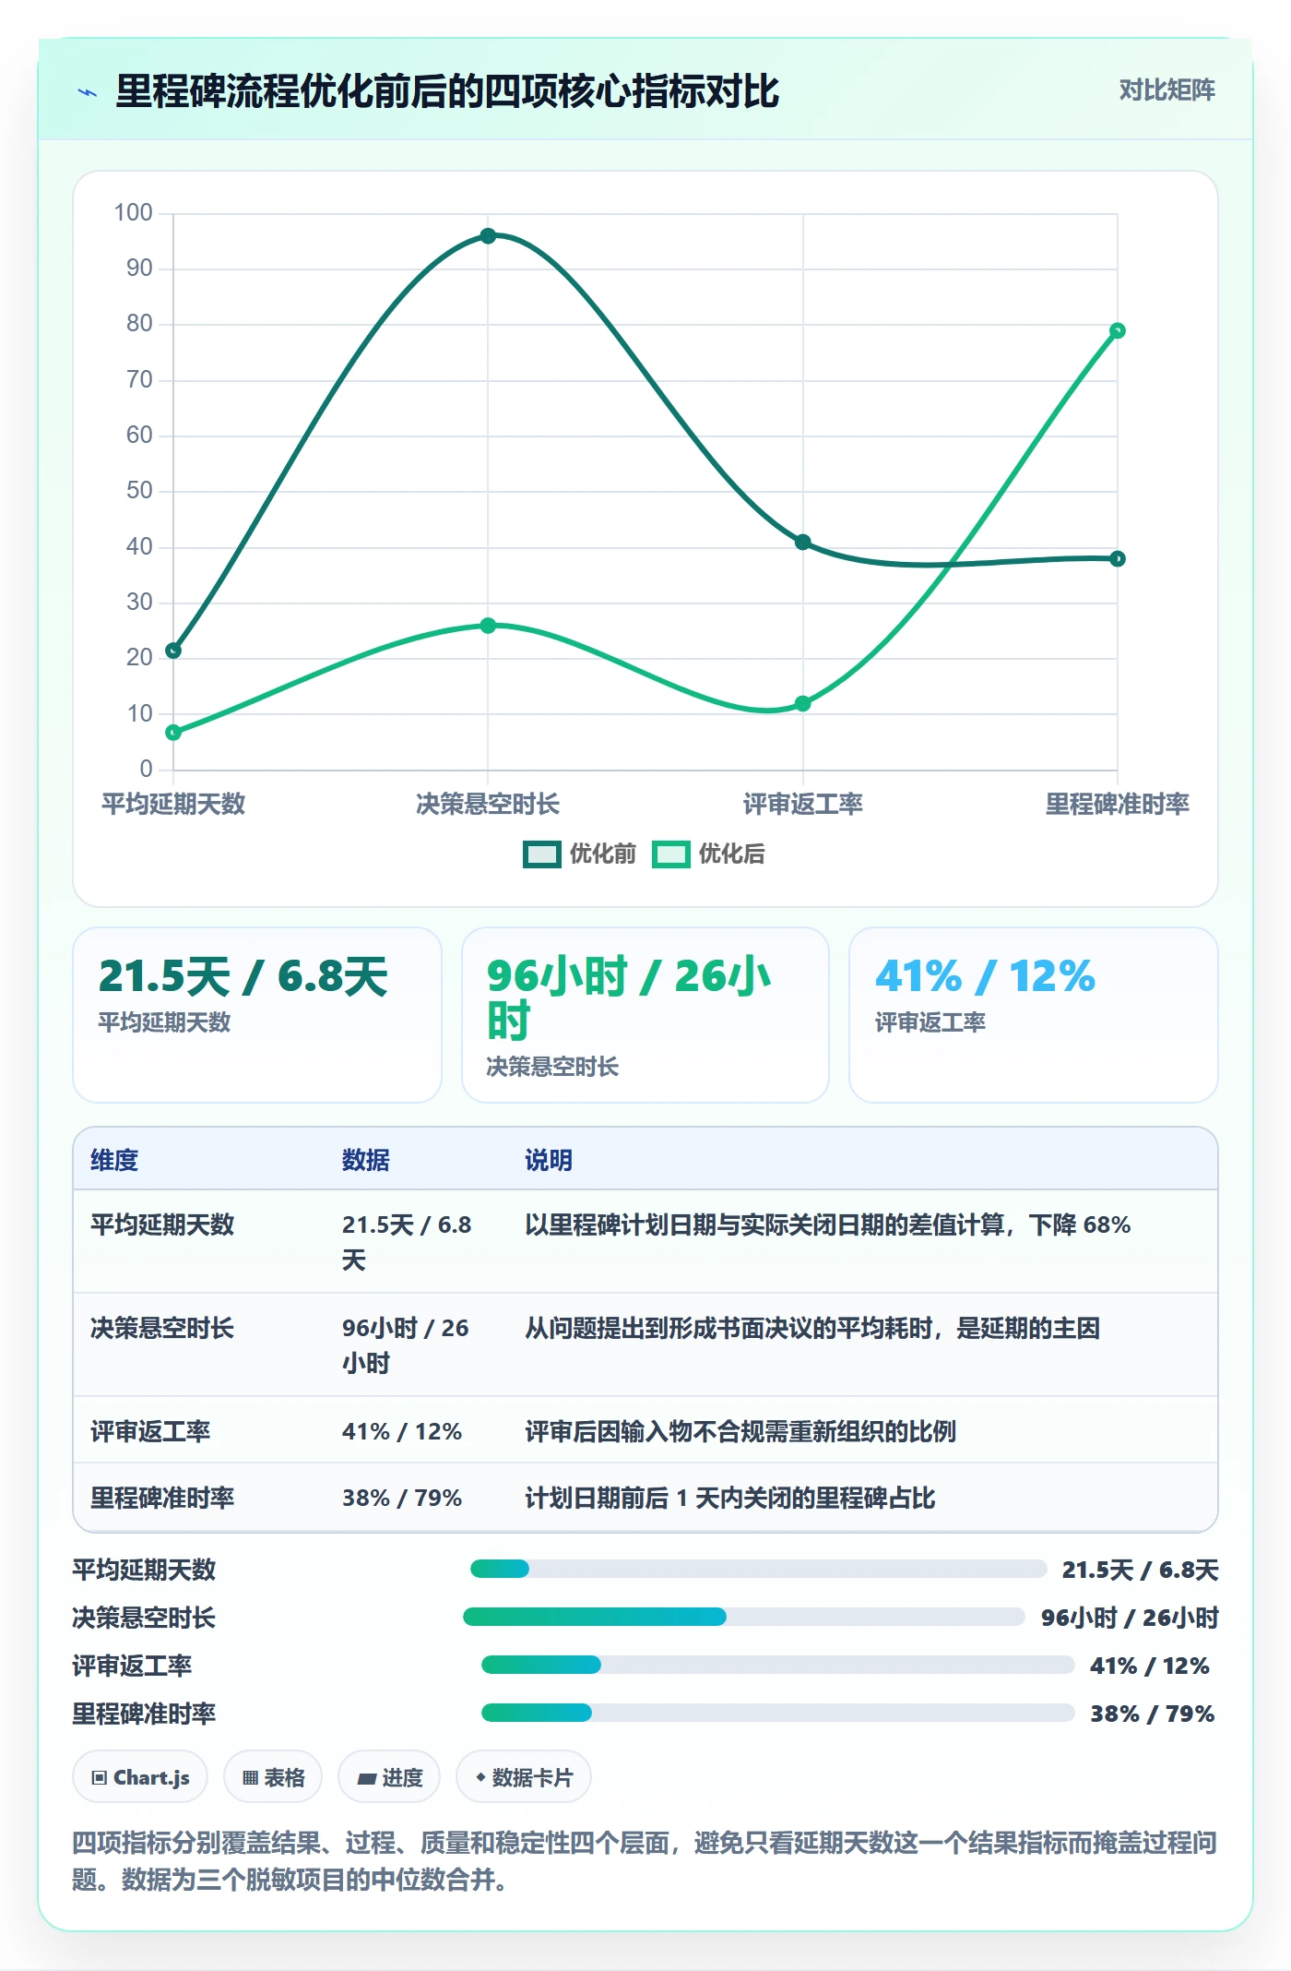This screenshot has height=1971, width=1291.
Task: Click the 38% / 79% table cell
Action: [x=402, y=1498]
